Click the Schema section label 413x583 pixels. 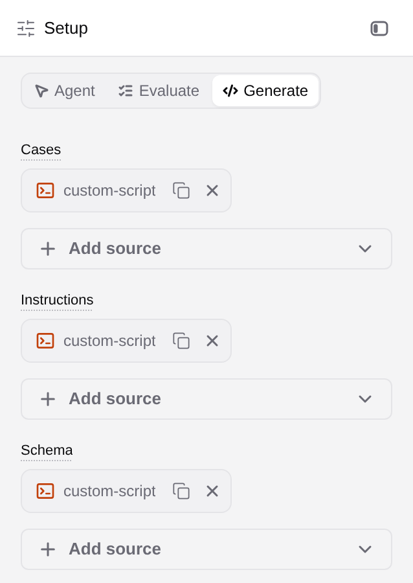click(x=47, y=450)
